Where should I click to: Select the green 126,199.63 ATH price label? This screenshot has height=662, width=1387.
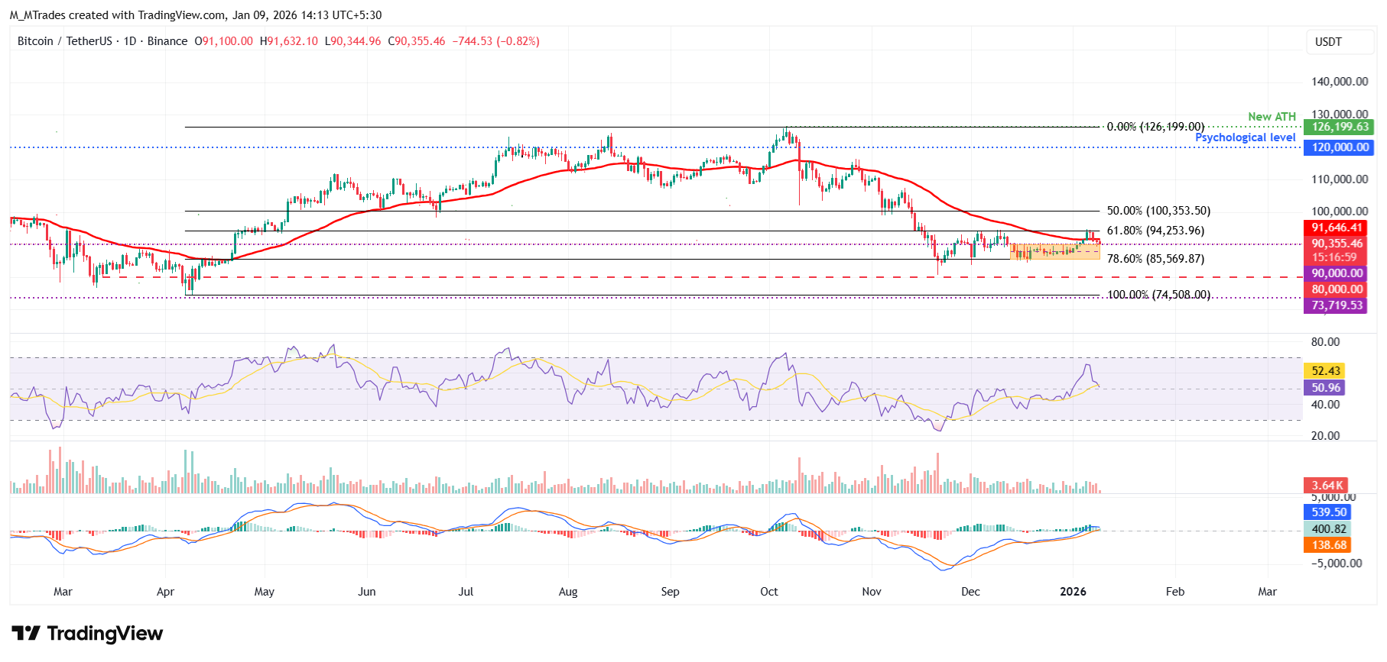[x=1340, y=128]
